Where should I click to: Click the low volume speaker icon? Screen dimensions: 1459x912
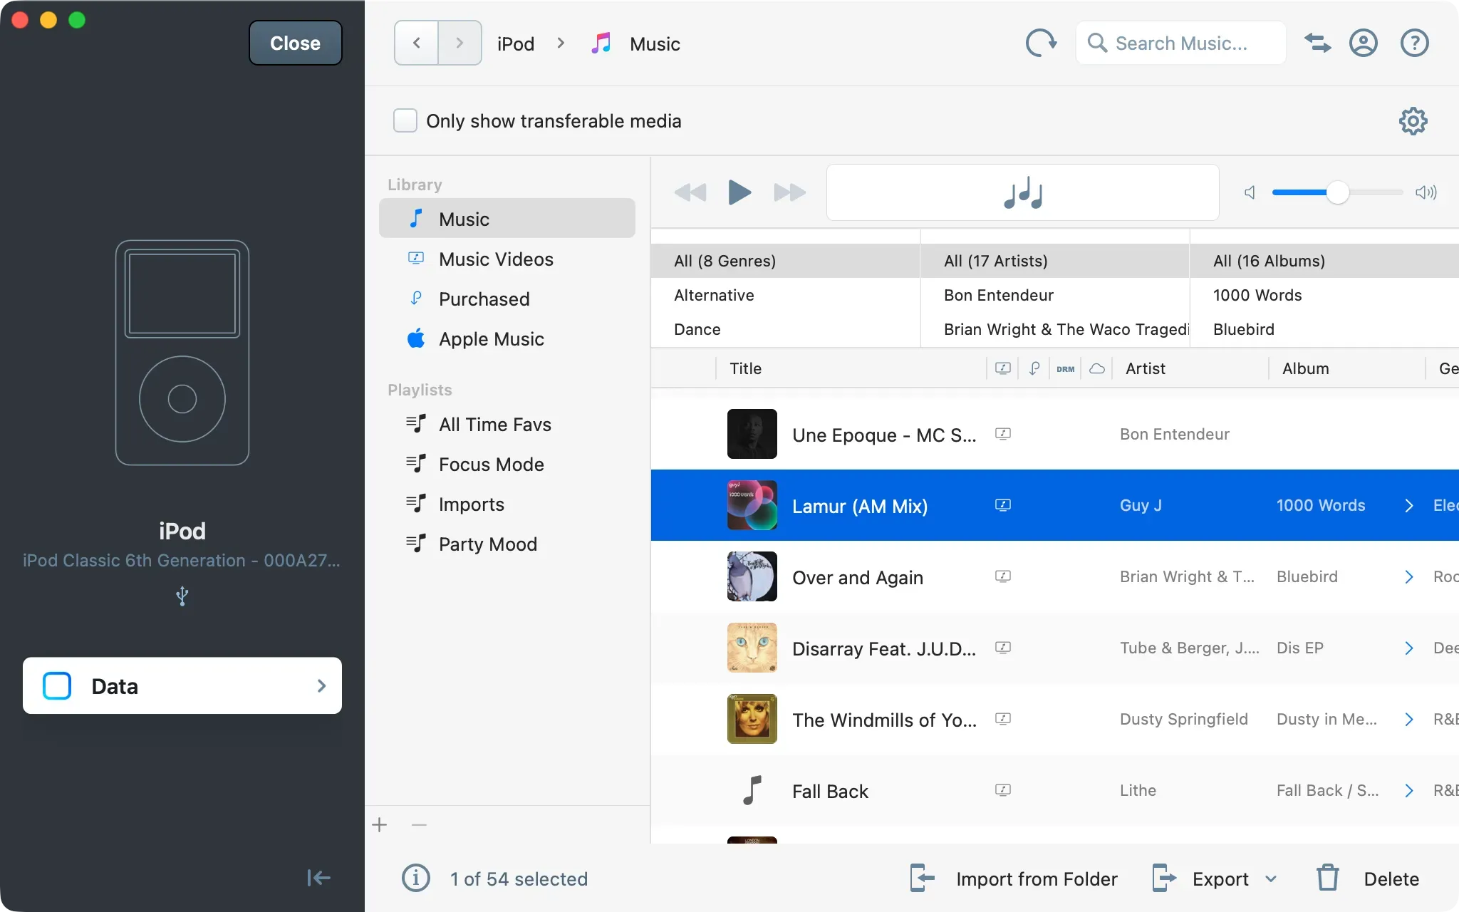click(x=1250, y=192)
